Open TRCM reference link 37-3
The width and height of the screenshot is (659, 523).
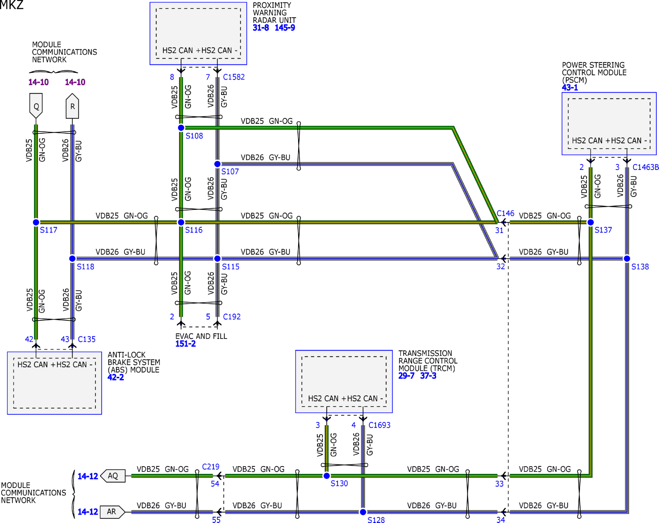(x=428, y=376)
